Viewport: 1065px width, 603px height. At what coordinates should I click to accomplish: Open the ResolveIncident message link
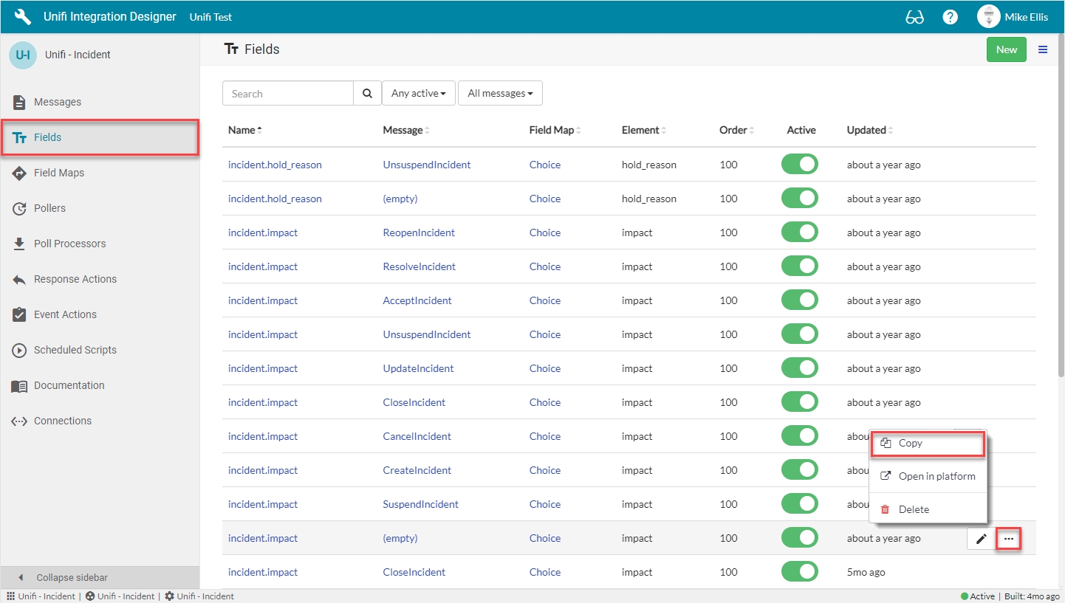pos(419,266)
